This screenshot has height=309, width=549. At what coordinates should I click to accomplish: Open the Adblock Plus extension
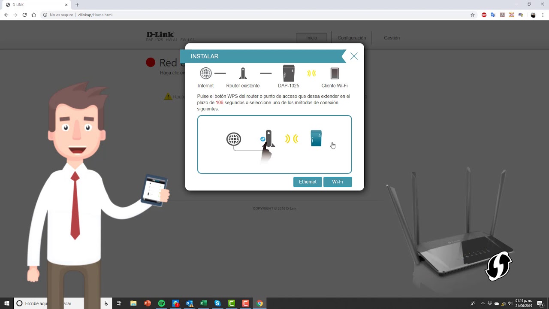484,15
